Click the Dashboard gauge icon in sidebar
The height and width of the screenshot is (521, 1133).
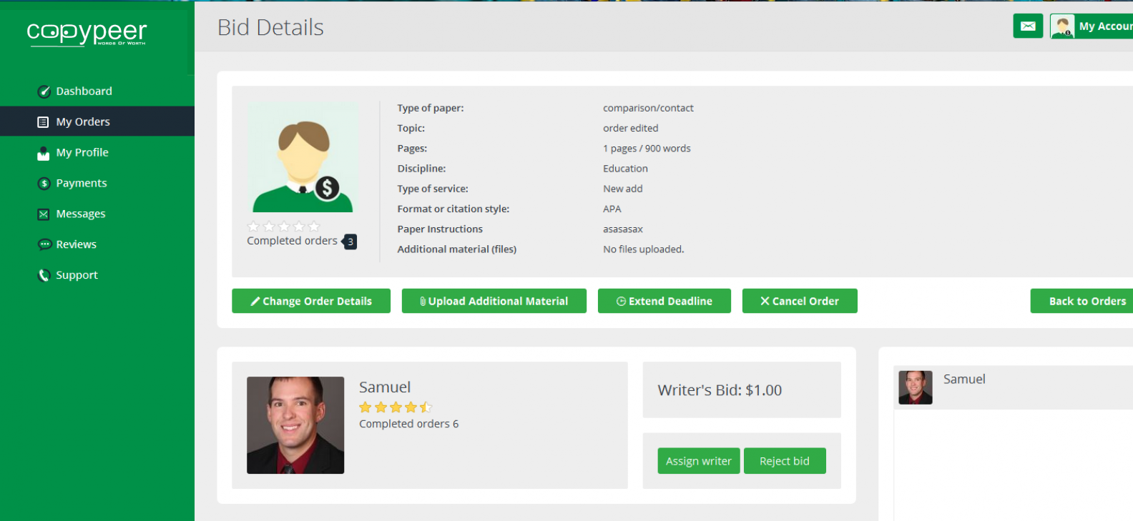click(44, 91)
